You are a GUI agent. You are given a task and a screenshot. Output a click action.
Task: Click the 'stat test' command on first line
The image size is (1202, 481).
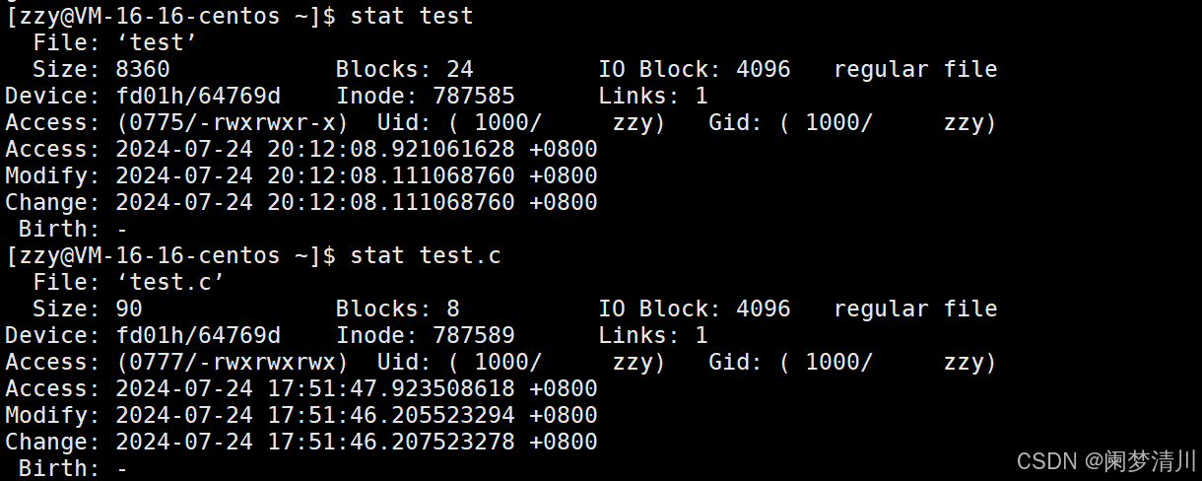point(412,16)
